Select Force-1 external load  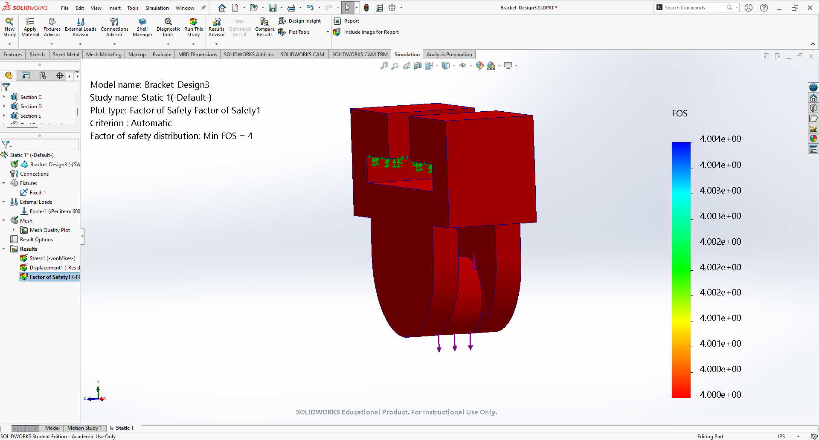point(50,211)
